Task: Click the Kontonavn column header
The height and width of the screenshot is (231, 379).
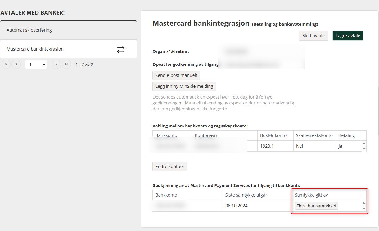Action: point(225,135)
